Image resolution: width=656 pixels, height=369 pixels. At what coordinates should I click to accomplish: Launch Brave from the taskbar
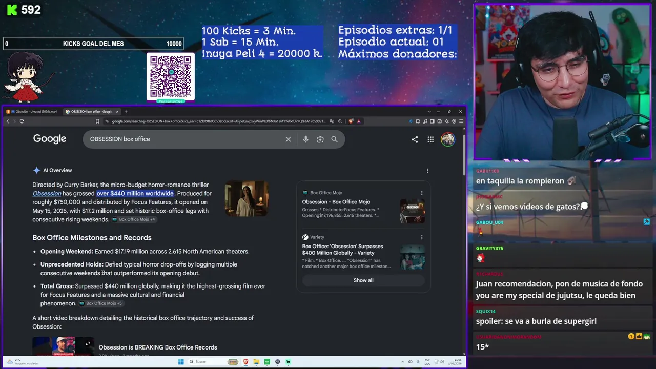tap(246, 362)
